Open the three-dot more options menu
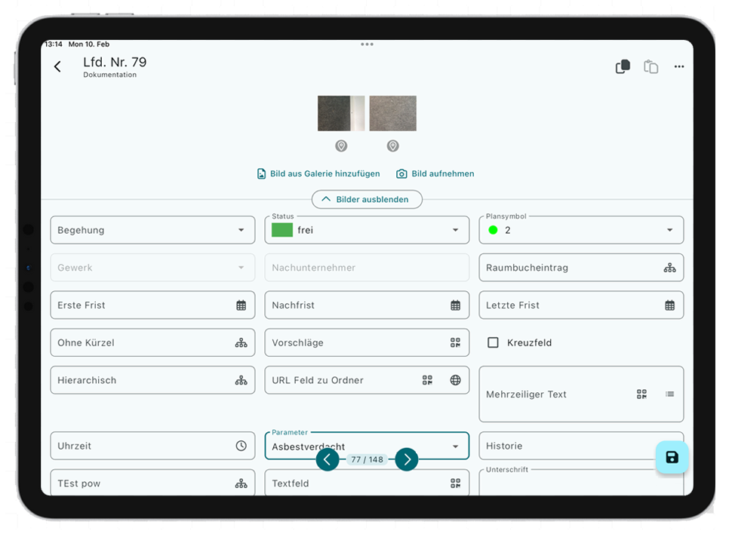The image size is (735, 543). coord(679,67)
